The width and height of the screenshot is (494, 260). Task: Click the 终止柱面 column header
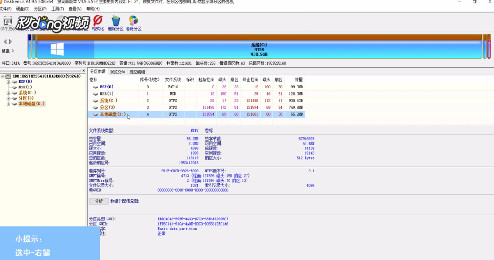click(x=250, y=80)
